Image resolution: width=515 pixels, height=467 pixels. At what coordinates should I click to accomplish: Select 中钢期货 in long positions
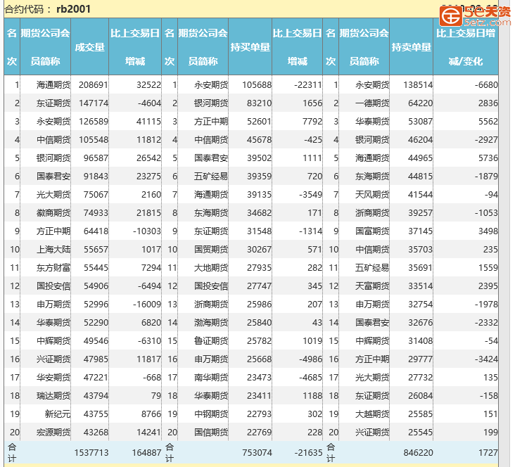211,414
